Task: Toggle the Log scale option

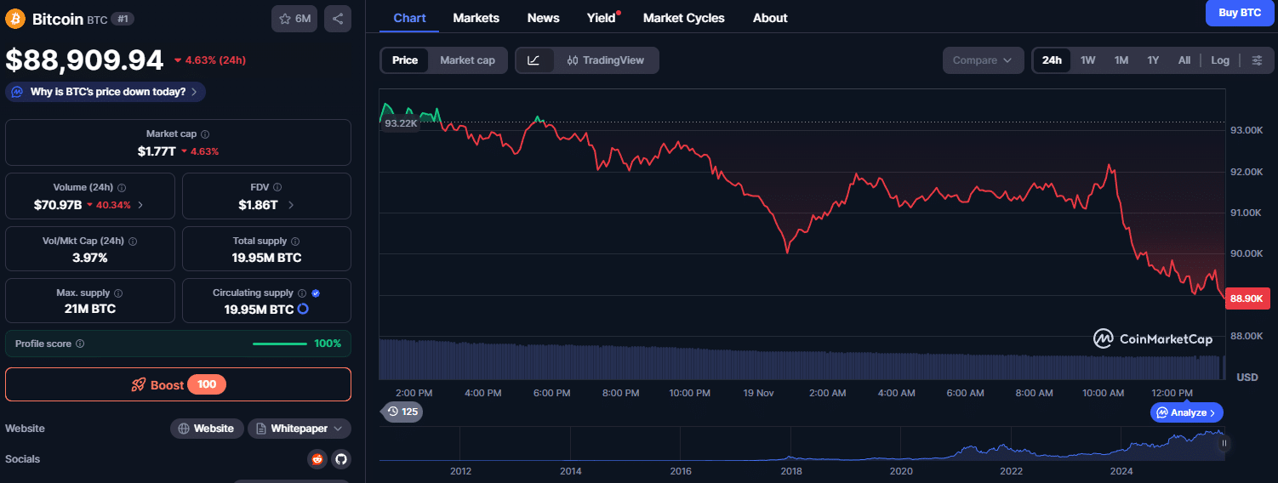Action: (x=1220, y=60)
